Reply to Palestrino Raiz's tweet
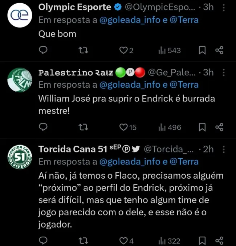Screen dimensions: 236x246 43,127
